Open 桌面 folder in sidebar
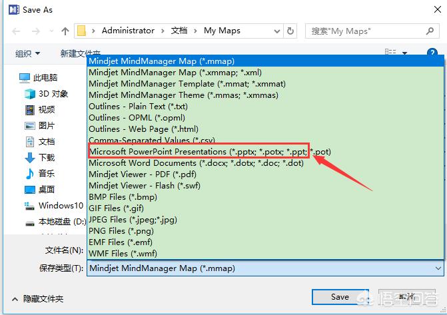Screen dimensions: 447x315 pyautogui.click(x=40, y=189)
